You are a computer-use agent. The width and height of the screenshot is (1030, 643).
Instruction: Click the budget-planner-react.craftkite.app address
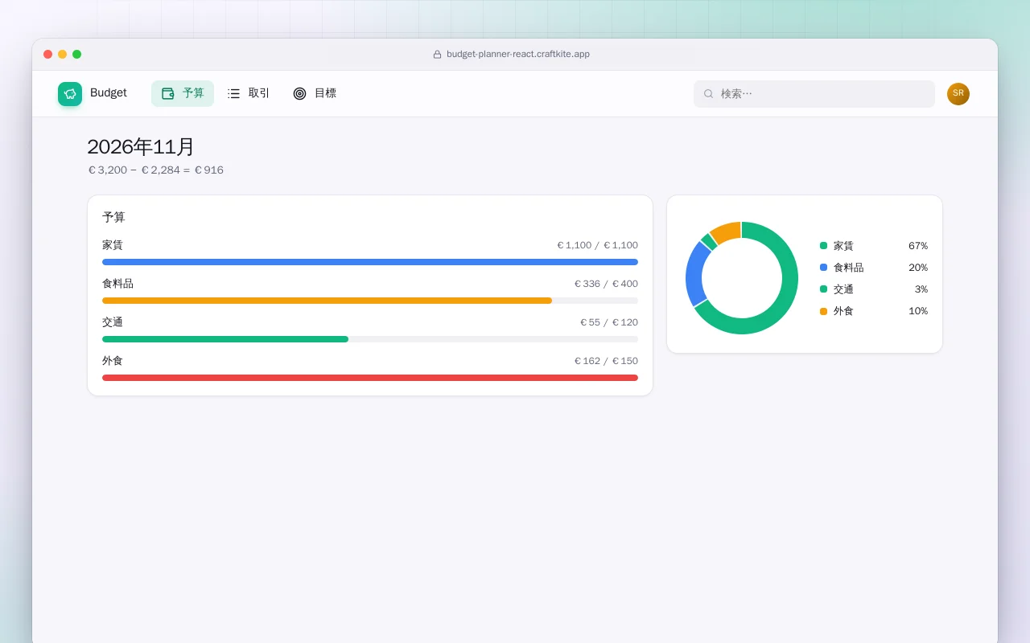pyautogui.click(x=518, y=55)
